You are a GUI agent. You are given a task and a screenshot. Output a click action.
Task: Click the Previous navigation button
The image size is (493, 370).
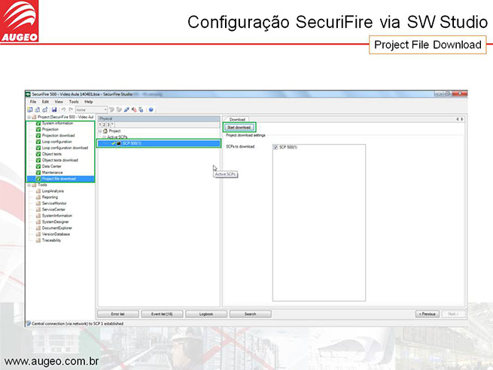[x=428, y=313]
